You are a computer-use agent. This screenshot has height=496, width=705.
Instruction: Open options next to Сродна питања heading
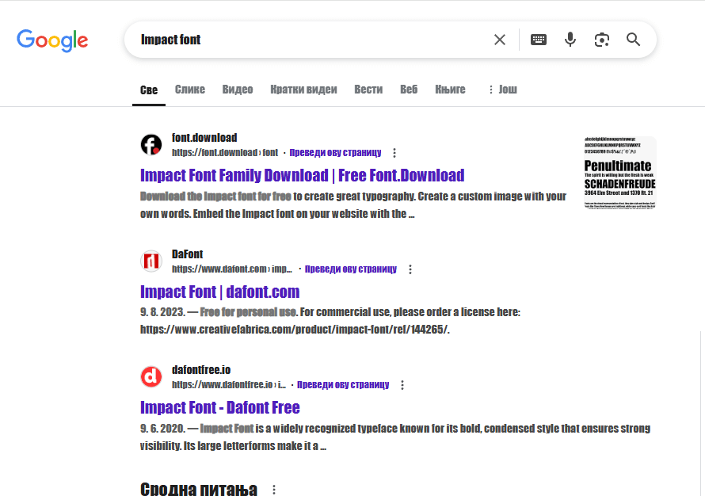[274, 490]
